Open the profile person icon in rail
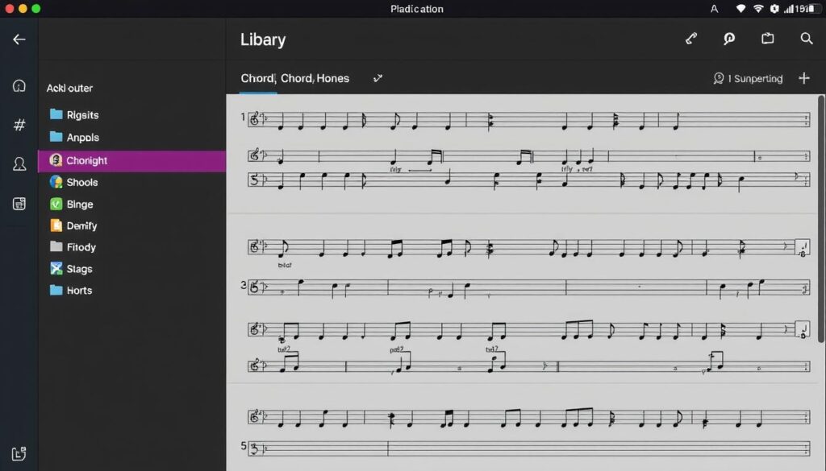The image size is (826, 471). (x=19, y=164)
